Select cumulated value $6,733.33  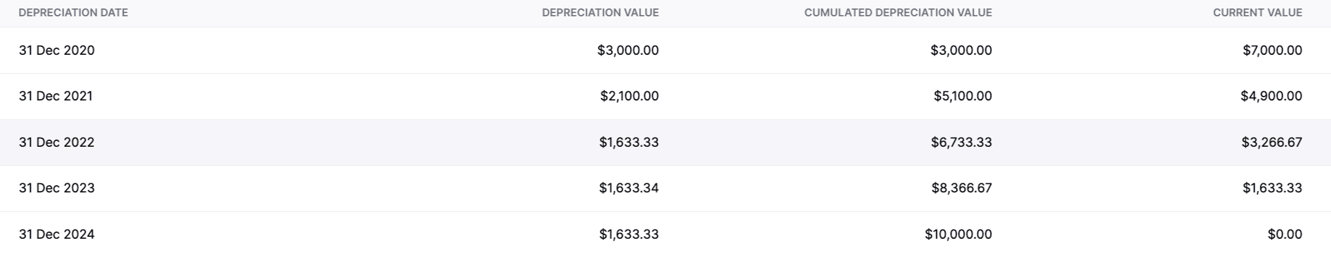(x=961, y=142)
